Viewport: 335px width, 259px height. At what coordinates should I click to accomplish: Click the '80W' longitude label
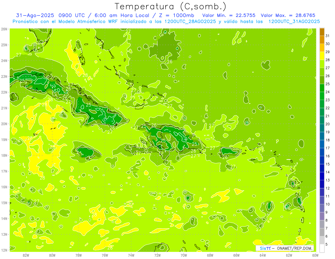click(52, 255)
